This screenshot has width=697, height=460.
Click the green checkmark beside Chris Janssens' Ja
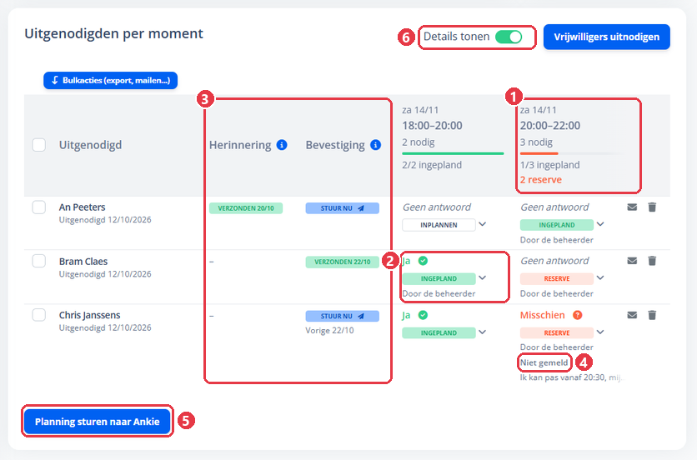[424, 315]
